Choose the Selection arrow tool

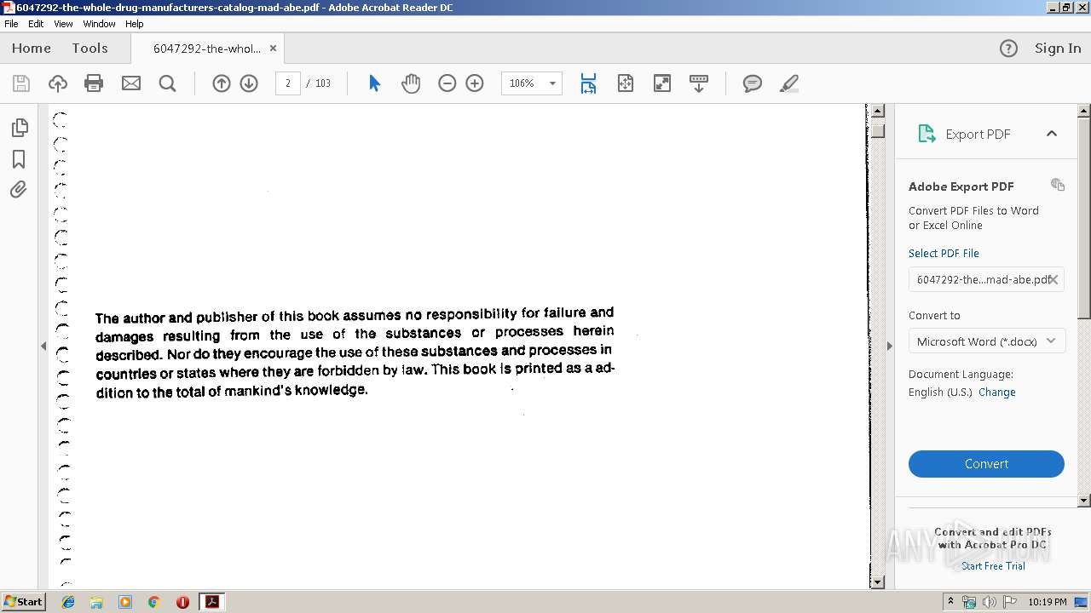pyautogui.click(x=374, y=83)
